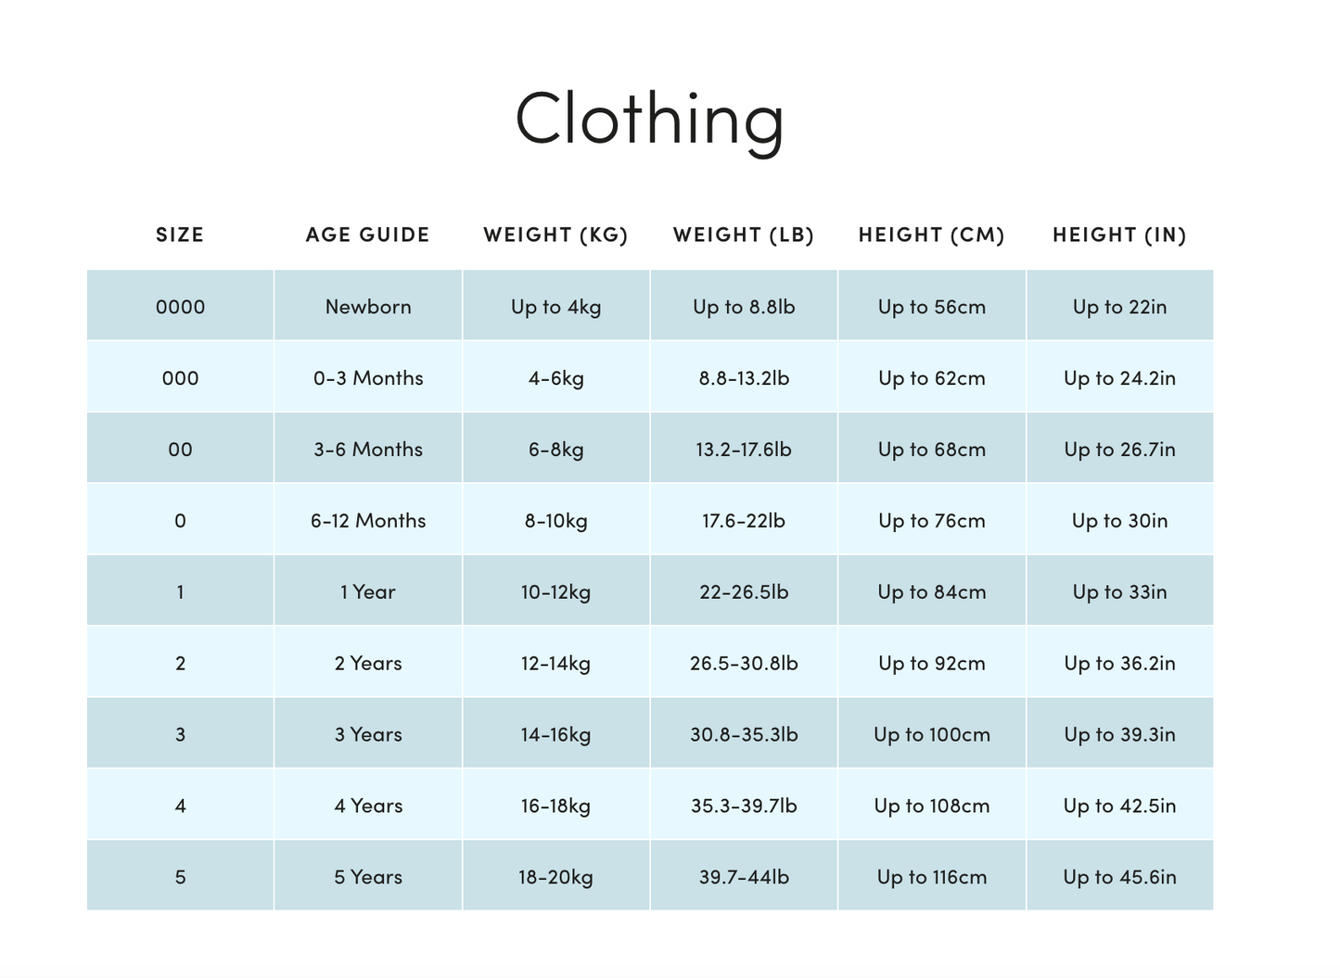This screenshot has height=978, width=1340.
Task: Click the Clothing heading
Action: click(x=649, y=118)
